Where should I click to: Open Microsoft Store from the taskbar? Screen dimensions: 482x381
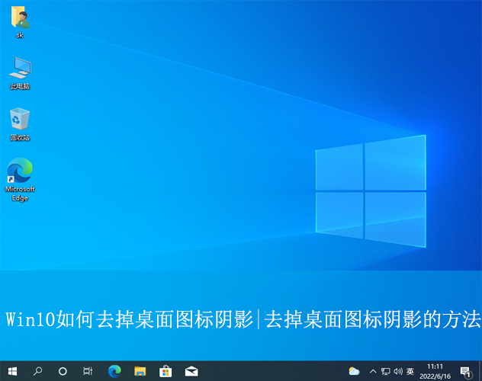(x=165, y=371)
